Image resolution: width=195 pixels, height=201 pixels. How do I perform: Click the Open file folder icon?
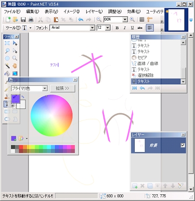tap(15, 20)
